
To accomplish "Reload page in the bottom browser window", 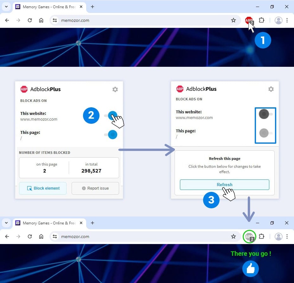I will coord(30,236).
